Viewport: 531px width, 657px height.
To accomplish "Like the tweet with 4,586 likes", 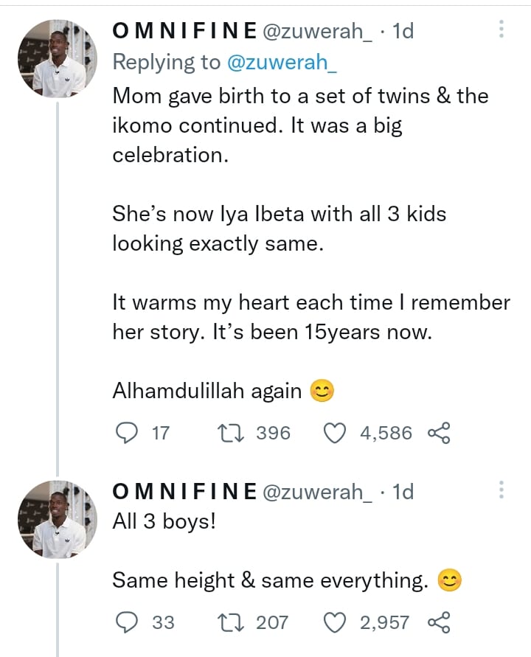I will tap(336, 433).
